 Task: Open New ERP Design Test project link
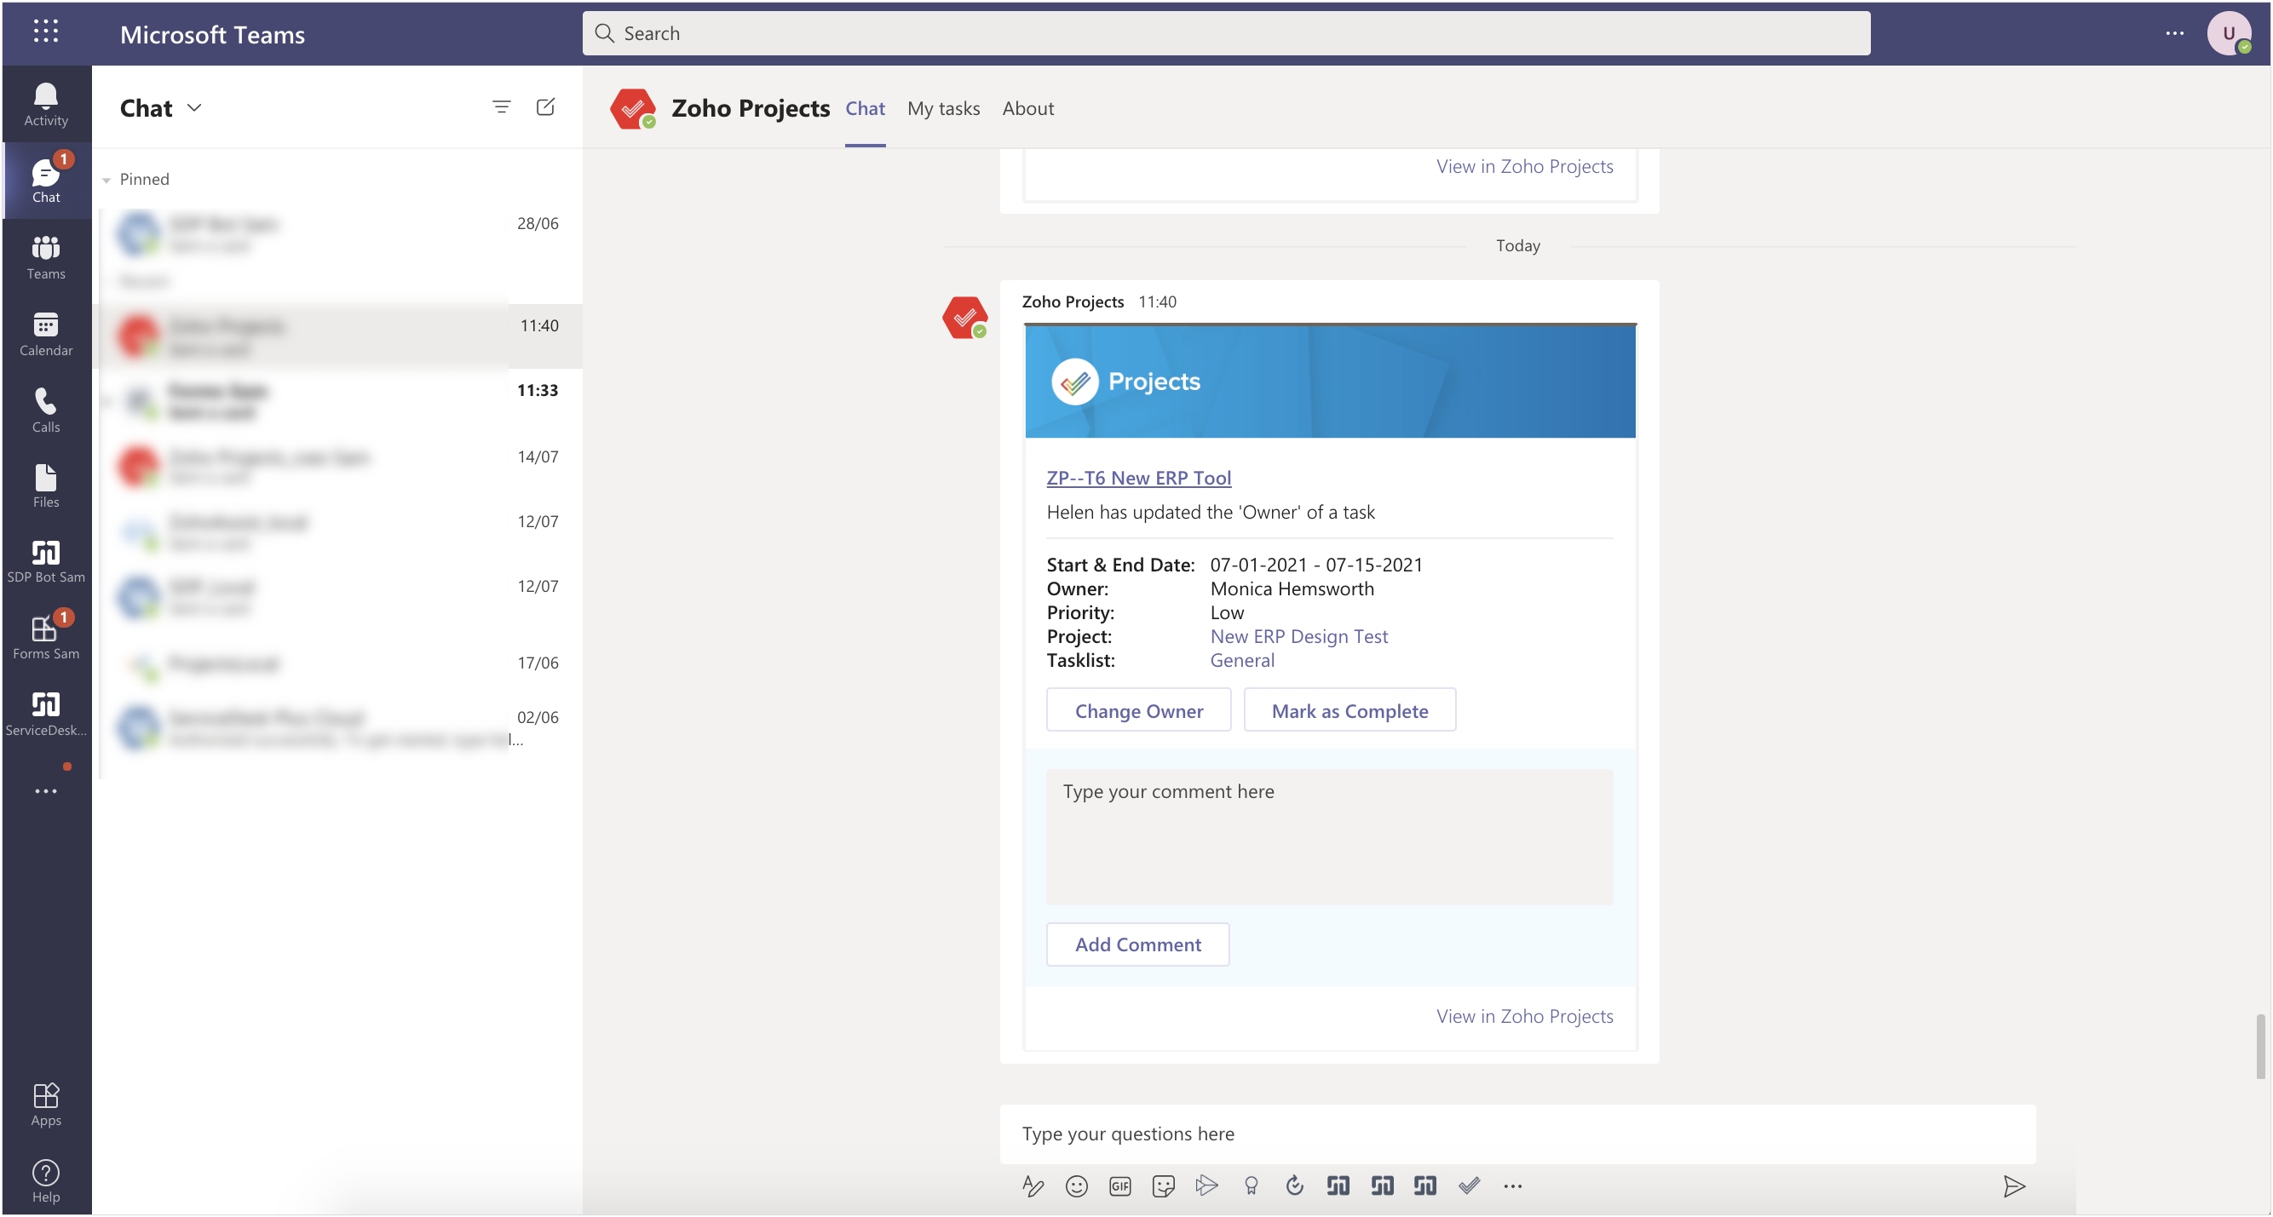(1299, 636)
